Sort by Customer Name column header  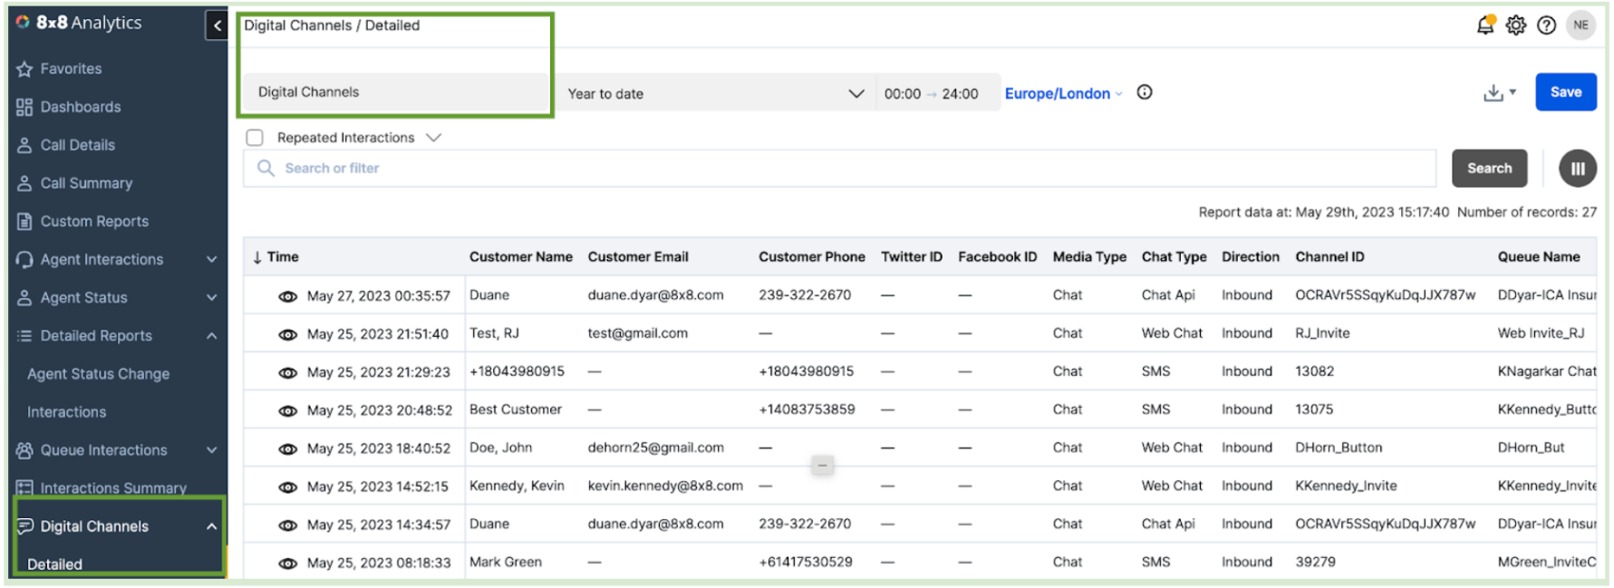pyautogui.click(x=521, y=257)
